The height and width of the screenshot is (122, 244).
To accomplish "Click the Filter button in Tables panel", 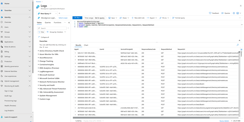I will point(41,32).
